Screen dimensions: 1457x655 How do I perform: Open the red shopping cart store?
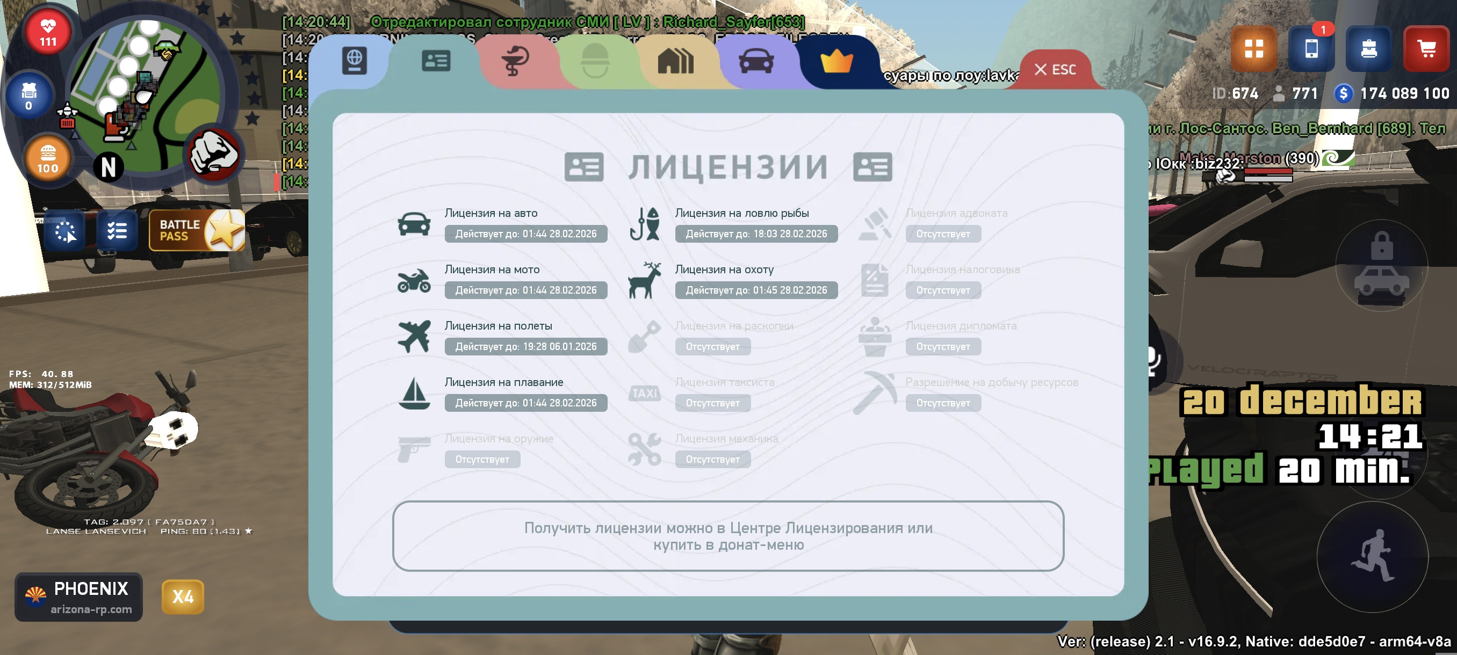(1426, 49)
